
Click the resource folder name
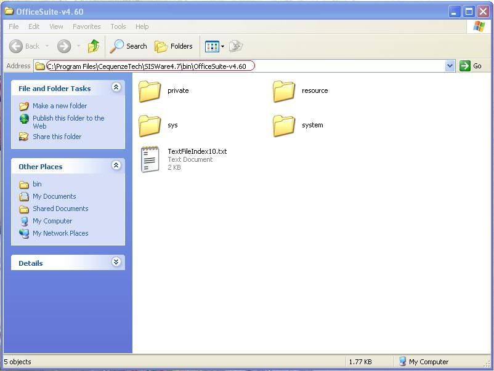(315, 90)
